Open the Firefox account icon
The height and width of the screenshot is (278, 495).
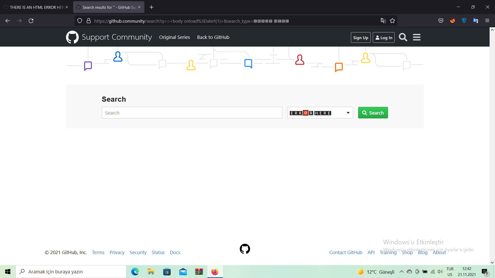pyautogui.click(x=452, y=21)
